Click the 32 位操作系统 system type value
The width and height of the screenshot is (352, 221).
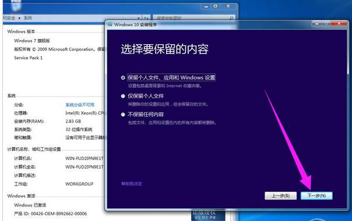click(x=79, y=129)
